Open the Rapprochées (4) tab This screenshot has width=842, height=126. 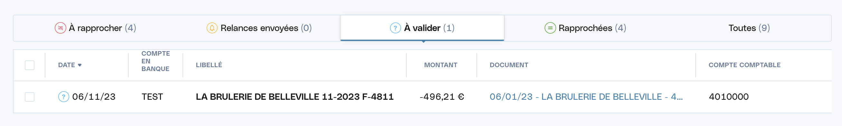click(x=585, y=28)
